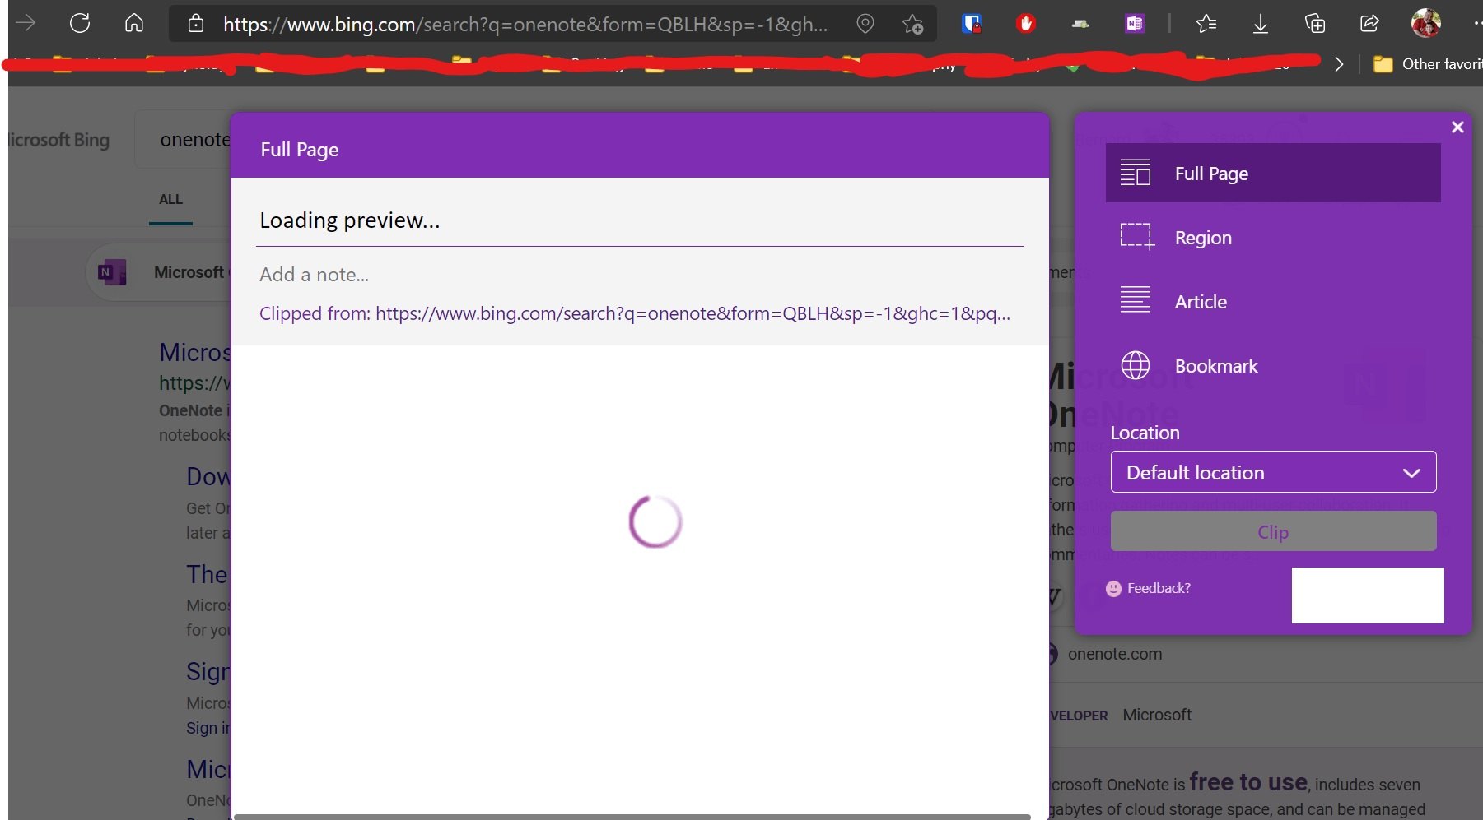Viewport: 1483px width, 820px height.
Task: Add this page to favorites
Action: click(912, 24)
